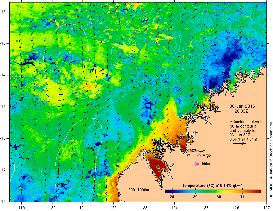Click longitude label 125

click(205, 208)
